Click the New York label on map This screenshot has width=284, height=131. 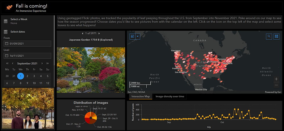pos(228,63)
